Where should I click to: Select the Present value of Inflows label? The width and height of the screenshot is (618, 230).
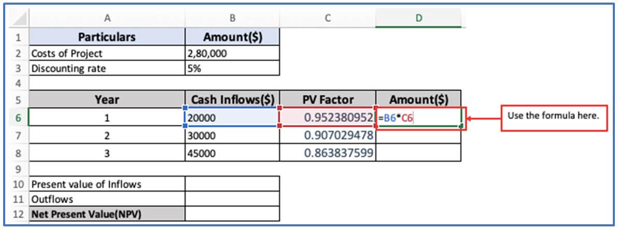[107, 184]
